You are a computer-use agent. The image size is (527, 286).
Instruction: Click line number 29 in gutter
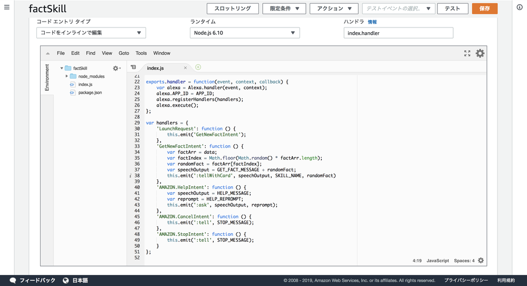click(x=137, y=122)
